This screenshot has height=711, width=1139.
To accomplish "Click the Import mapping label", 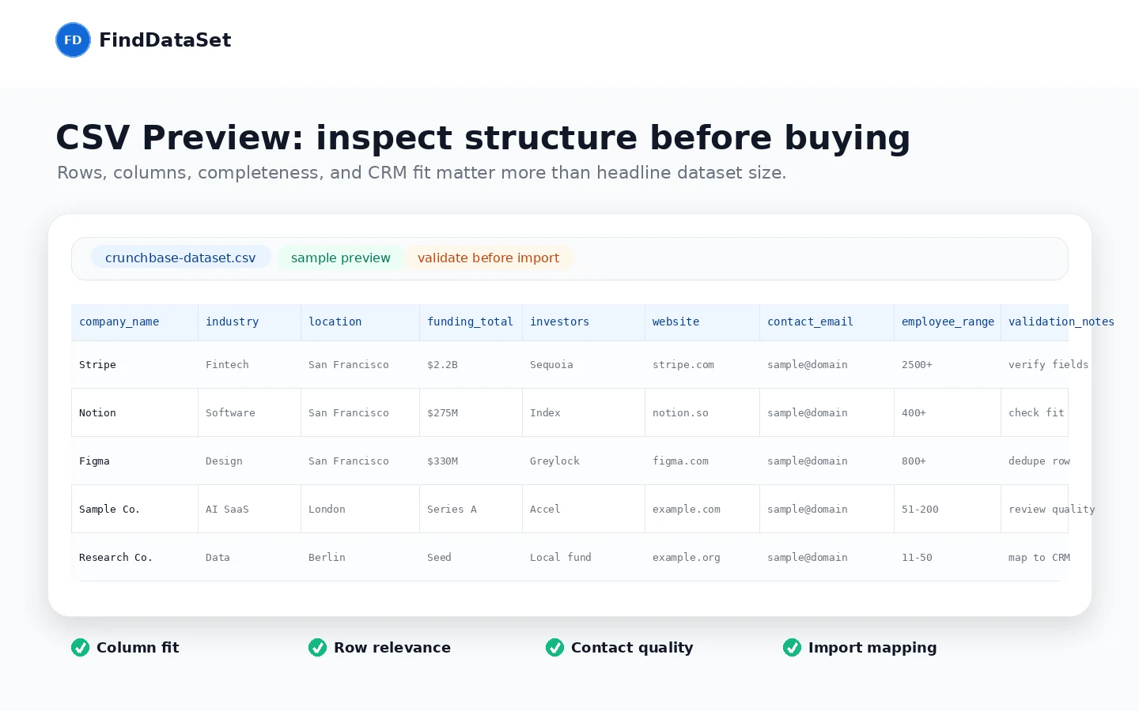I will (872, 648).
